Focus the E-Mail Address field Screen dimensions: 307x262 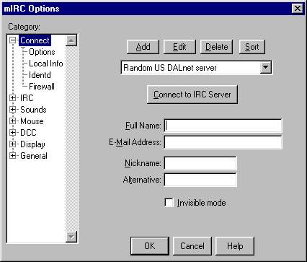[223, 142]
